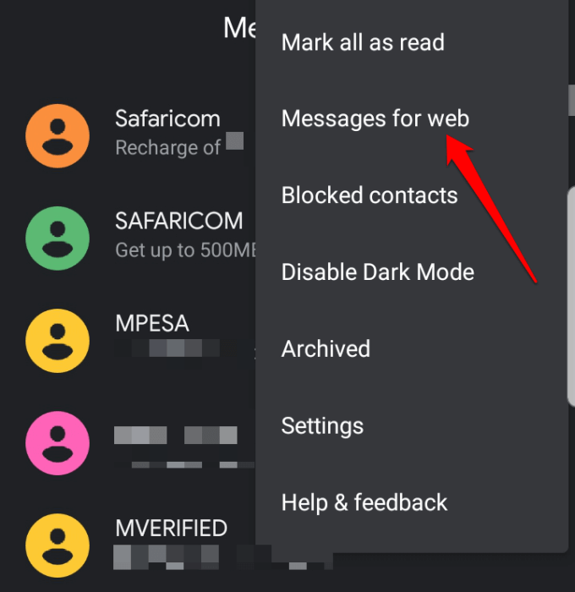
Task: Open the Recharge of message preview
Action: click(x=179, y=147)
